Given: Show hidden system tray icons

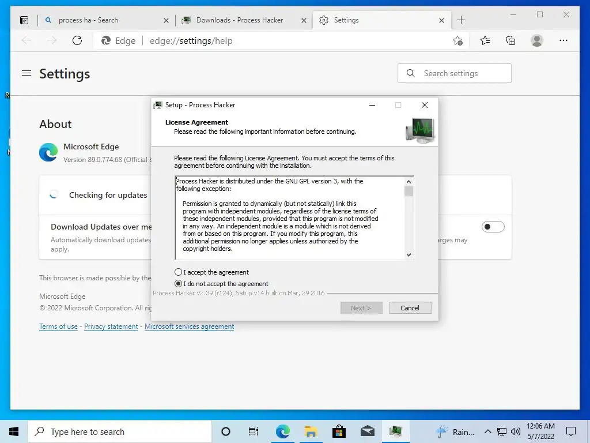Looking at the screenshot, I should [x=487, y=431].
